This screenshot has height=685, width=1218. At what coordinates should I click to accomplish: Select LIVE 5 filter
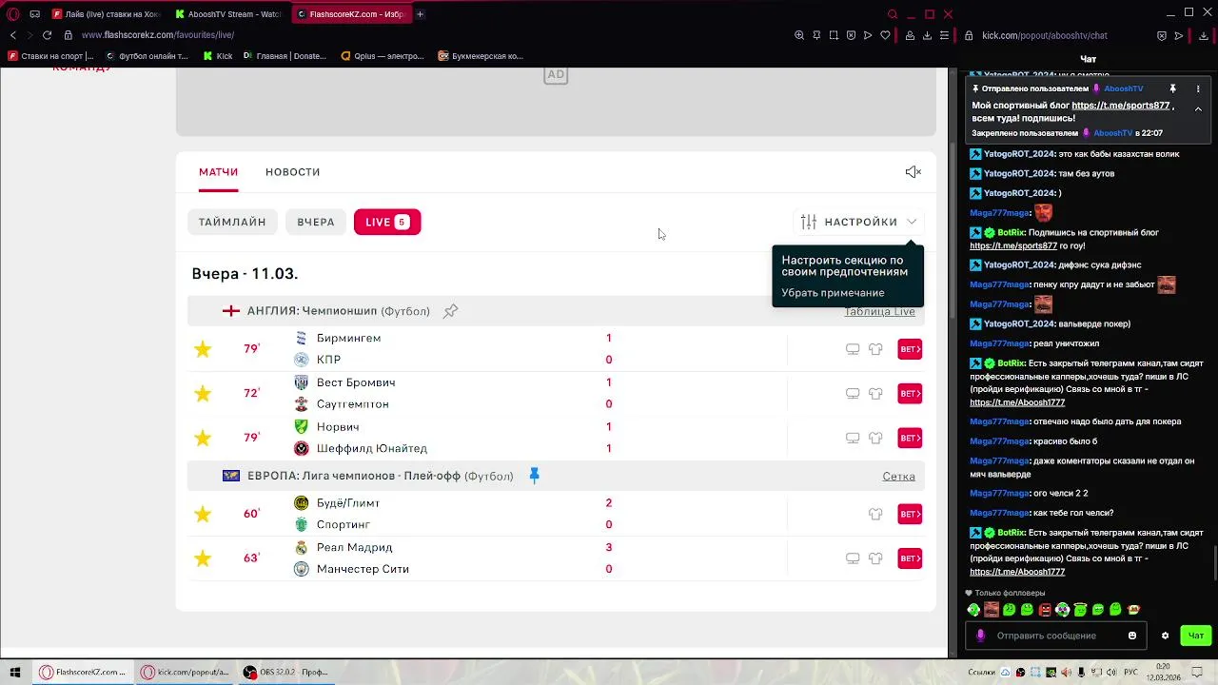tap(387, 222)
